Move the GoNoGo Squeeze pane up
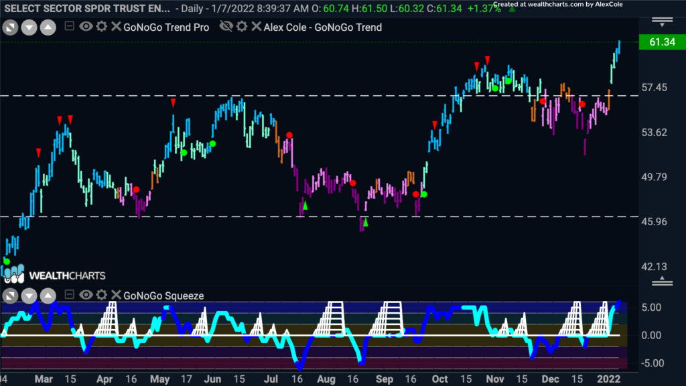This screenshot has width=686, height=386. pos(48,296)
